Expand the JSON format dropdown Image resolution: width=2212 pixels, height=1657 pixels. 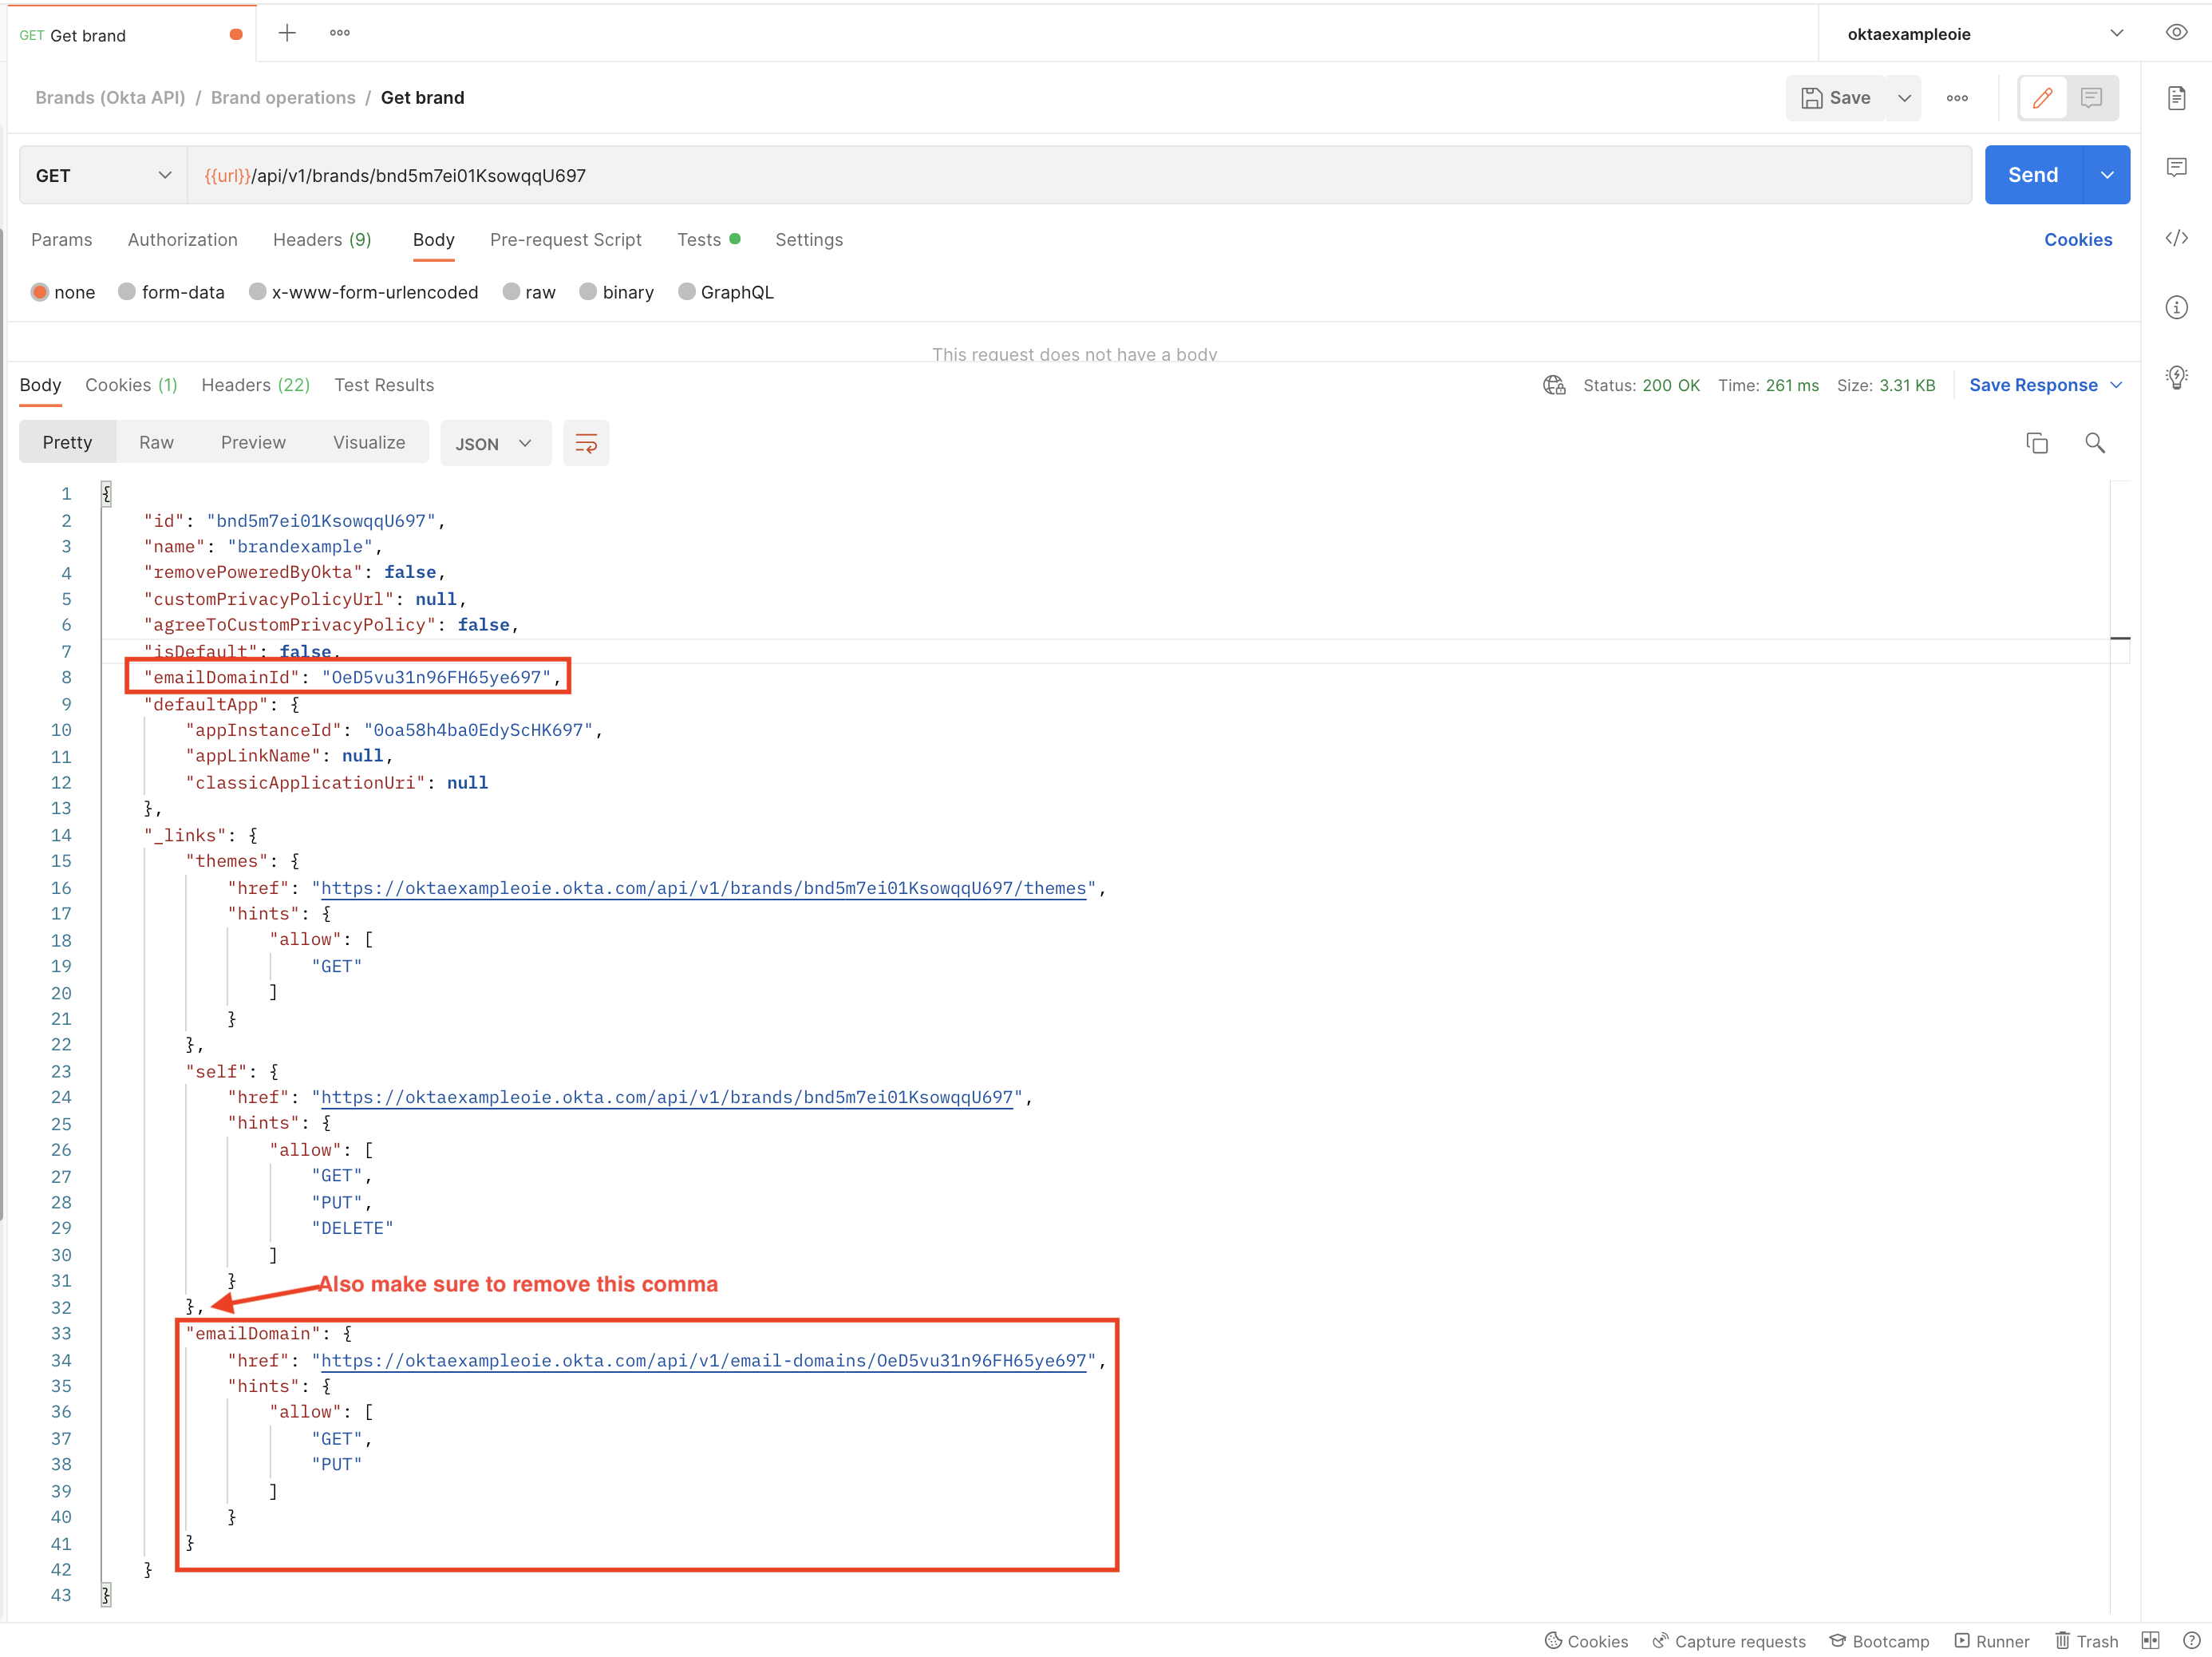click(494, 444)
